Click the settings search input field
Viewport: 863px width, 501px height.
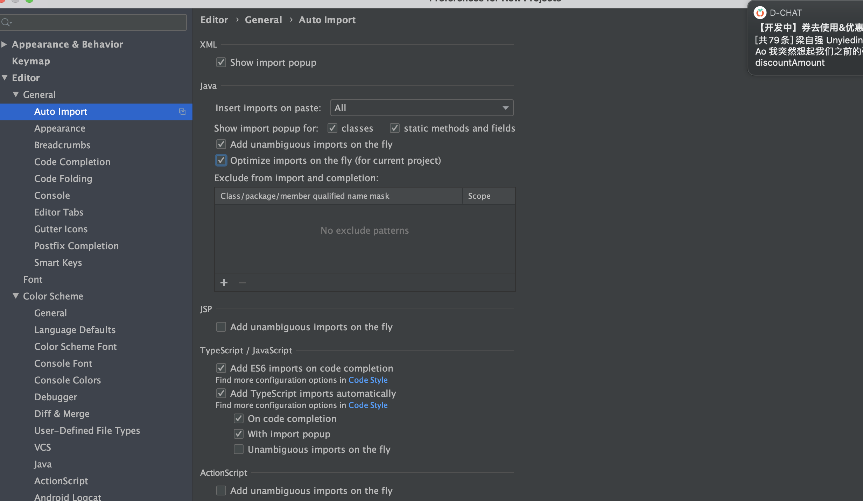(x=98, y=23)
